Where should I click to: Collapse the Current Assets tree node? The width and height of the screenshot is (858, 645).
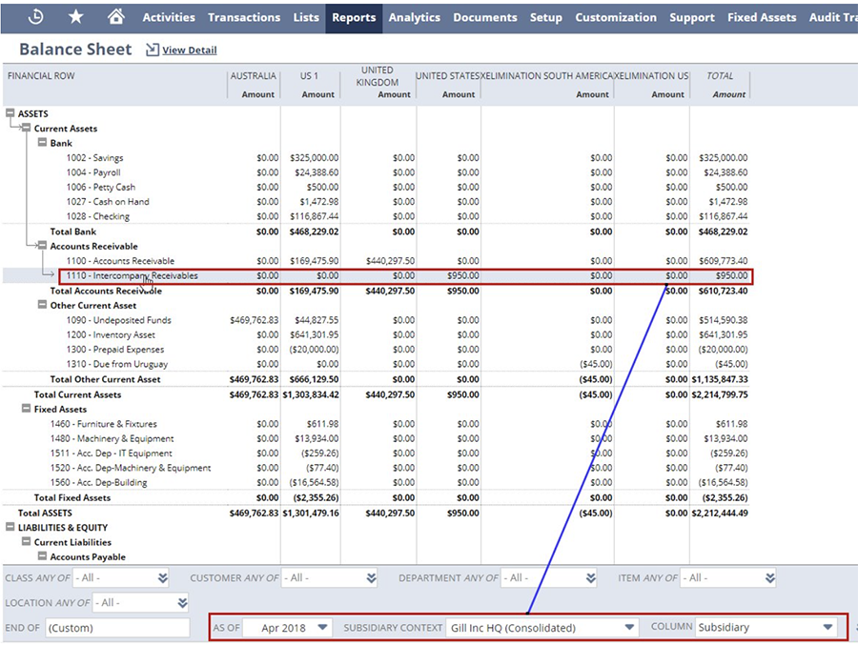[27, 129]
